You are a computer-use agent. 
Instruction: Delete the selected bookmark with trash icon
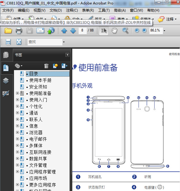pos(46,66)
